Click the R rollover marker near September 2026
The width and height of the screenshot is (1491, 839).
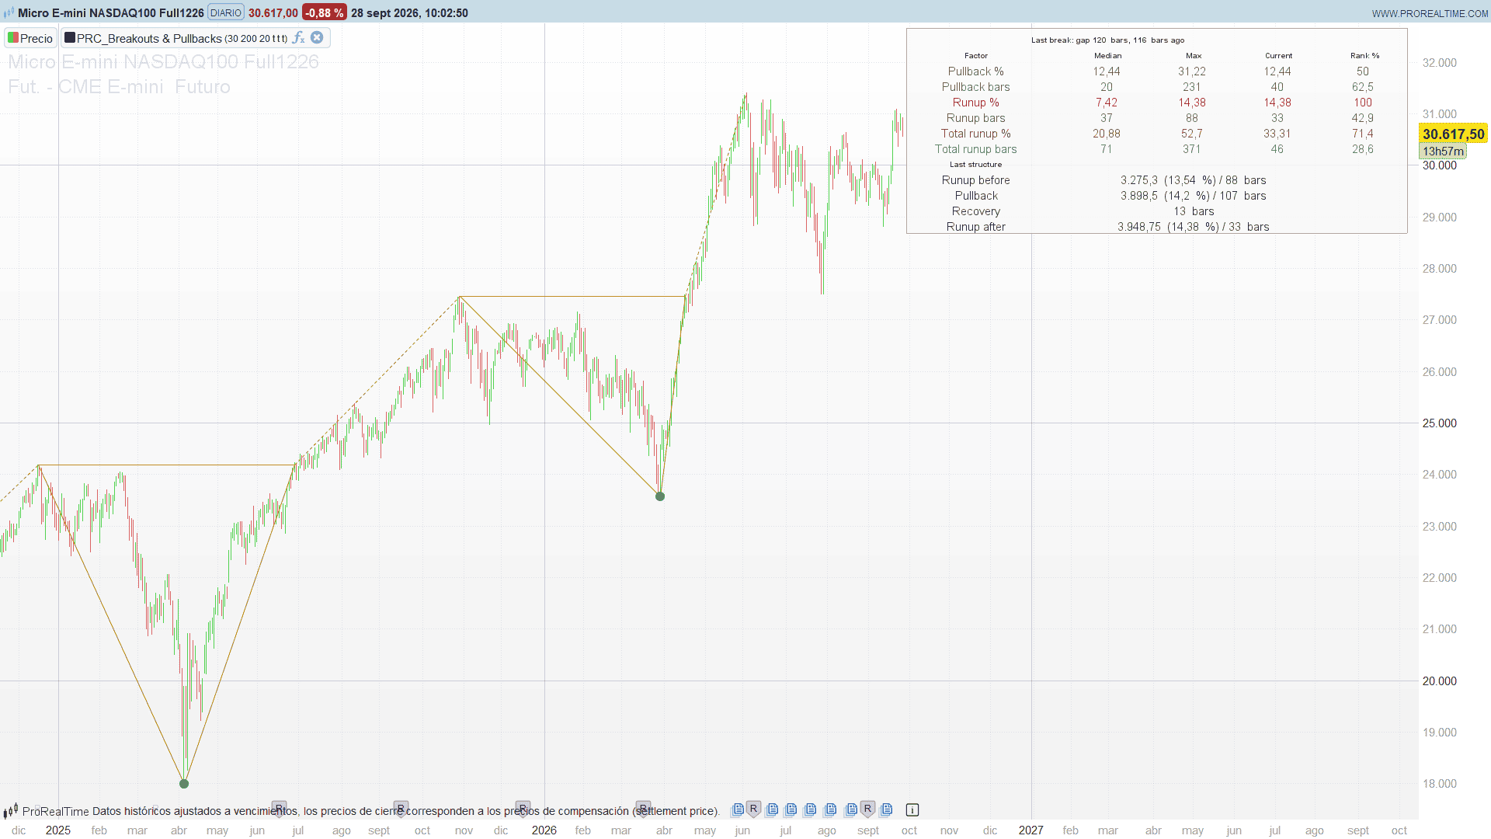click(x=867, y=809)
